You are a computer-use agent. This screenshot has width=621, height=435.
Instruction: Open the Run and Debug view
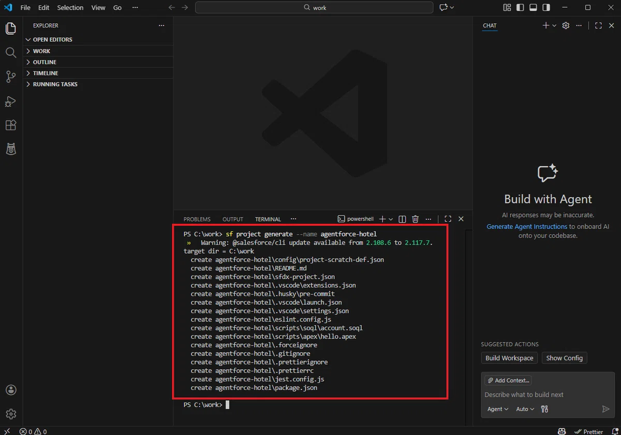11,101
